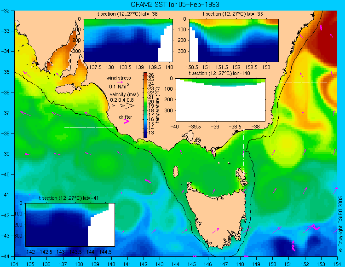Click the white dashed section line at lat -41

tap(164, 195)
